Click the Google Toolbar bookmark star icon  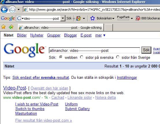coord(92,18)
